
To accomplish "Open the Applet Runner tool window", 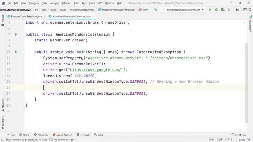I will point(62,135).
